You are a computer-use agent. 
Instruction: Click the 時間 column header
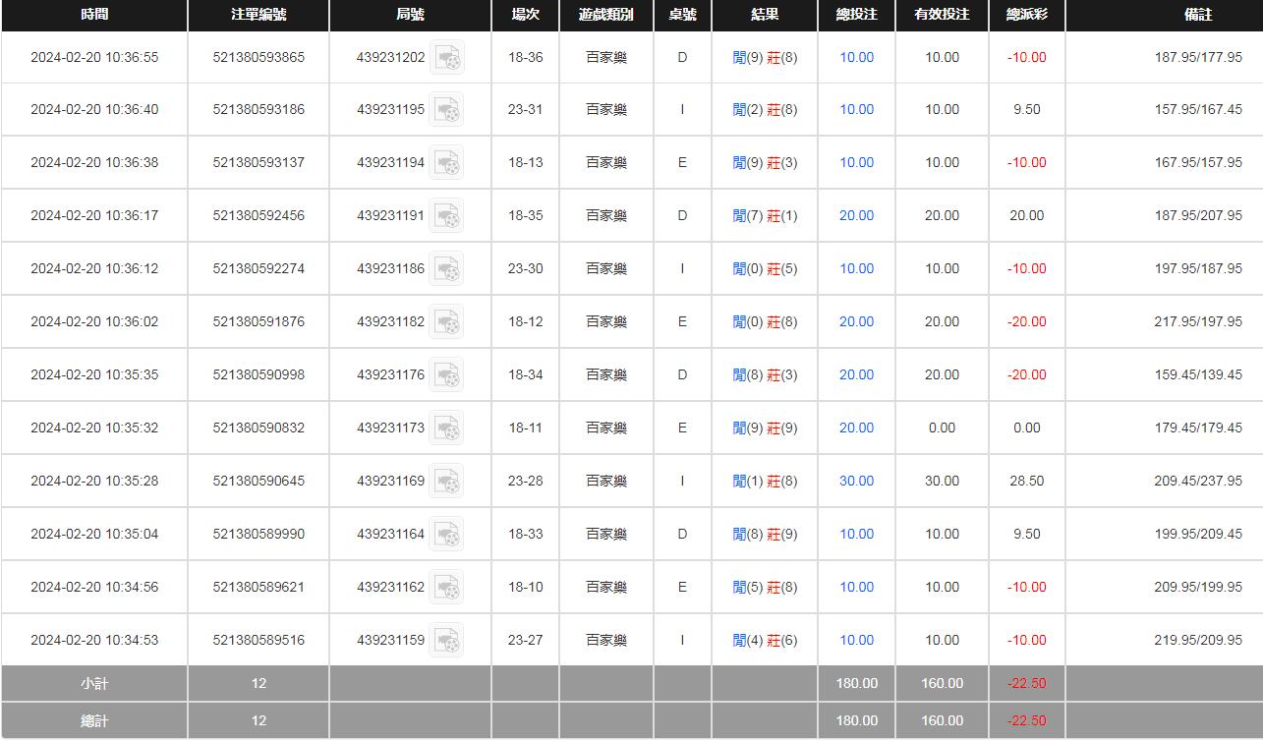(94, 15)
